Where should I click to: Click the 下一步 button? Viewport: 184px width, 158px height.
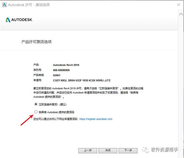(128, 151)
